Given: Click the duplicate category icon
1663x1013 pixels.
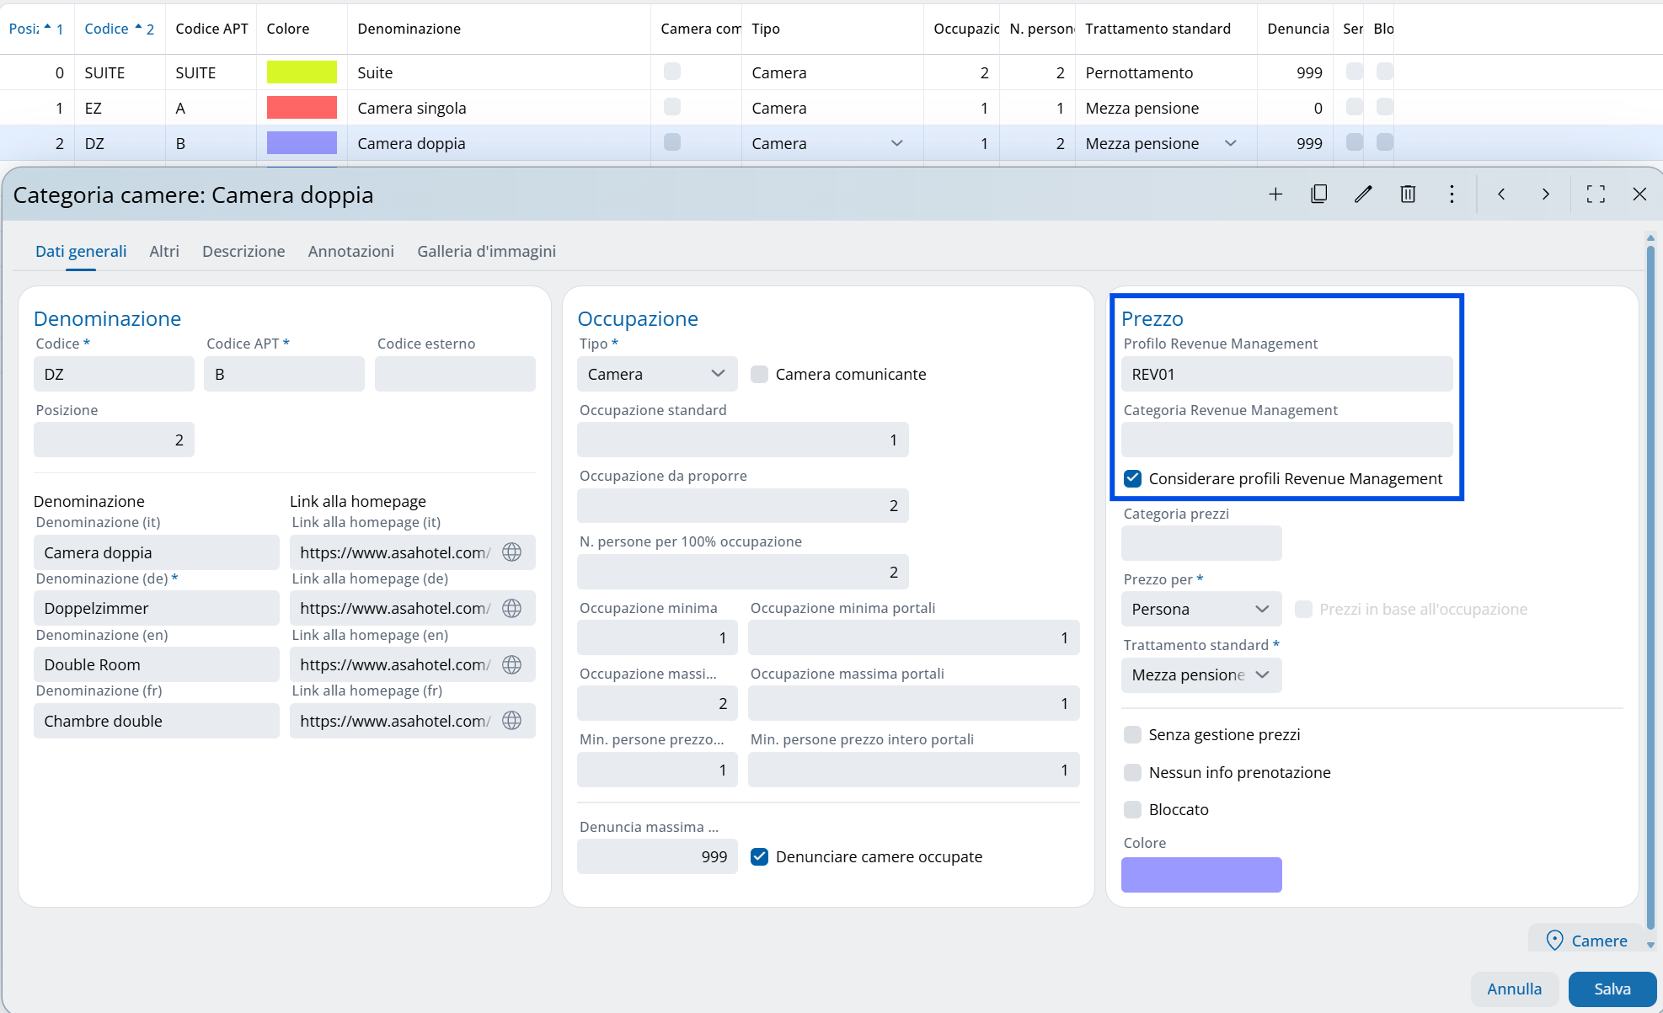Looking at the screenshot, I should [x=1319, y=195].
